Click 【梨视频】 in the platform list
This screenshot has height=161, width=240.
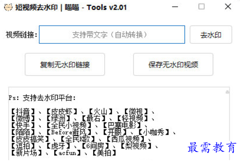(136, 146)
